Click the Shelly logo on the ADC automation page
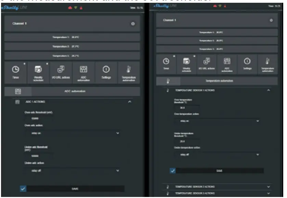The image size is (287, 198). (14, 8)
